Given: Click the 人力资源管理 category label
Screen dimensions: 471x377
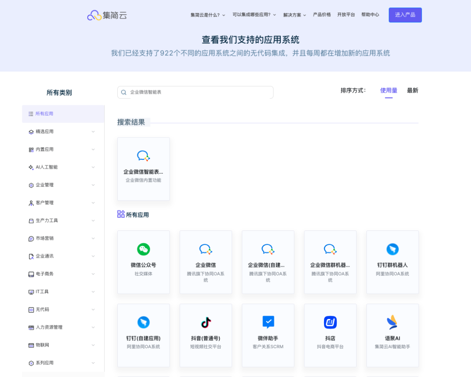Looking at the screenshot, I should click(49, 327).
